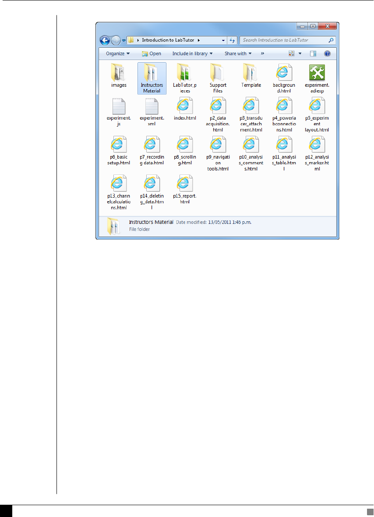Click the refresh button in address bar
The image size is (374, 517).
coord(232,40)
